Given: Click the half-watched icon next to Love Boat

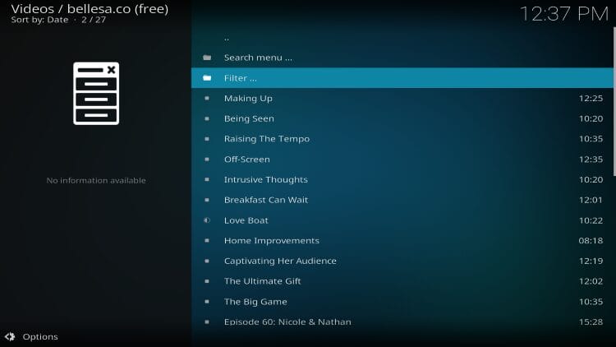Looking at the screenshot, I should [207, 220].
